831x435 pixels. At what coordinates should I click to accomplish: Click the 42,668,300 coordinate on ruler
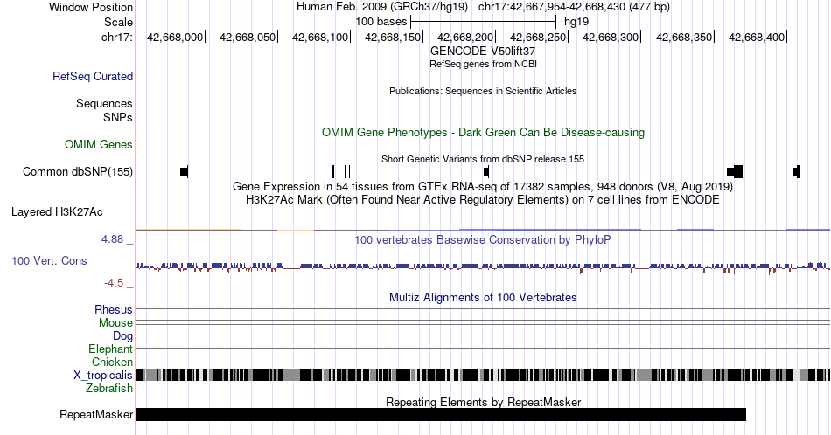tap(611, 37)
